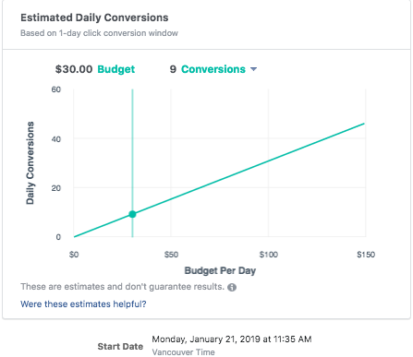Click the Daily Conversions axis title
The image size is (413, 357).
30,163
